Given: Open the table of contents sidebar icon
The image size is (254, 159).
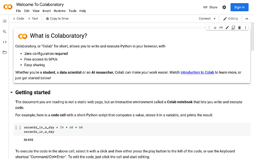Looking at the screenshot, I should [x=4, y=21].
